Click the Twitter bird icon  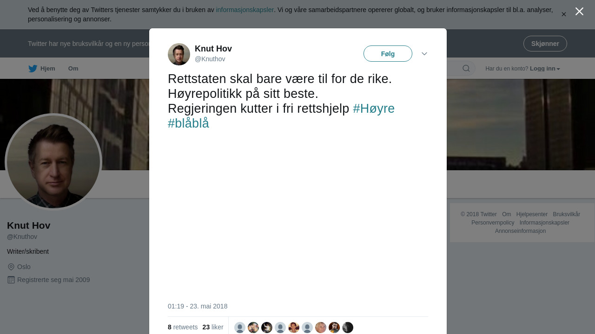(33, 69)
